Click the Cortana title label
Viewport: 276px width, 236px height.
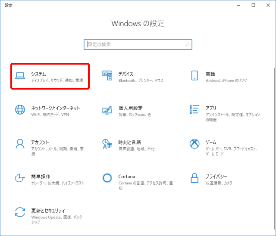pyautogui.click(x=127, y=177)
